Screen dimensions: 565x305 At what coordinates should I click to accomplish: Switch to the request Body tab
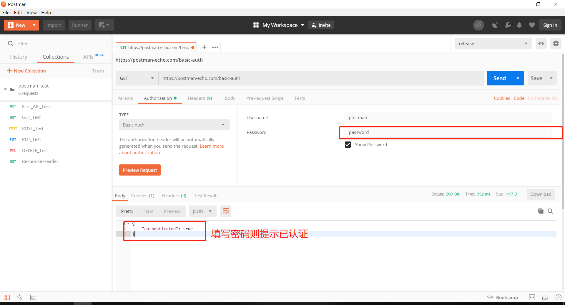pos(230,98)
